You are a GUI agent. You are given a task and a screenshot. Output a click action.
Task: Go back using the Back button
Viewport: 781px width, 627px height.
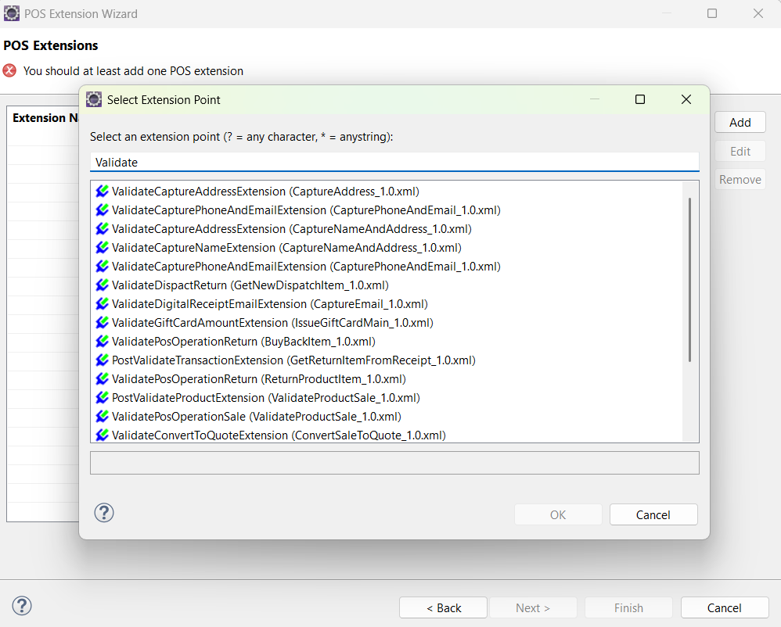[x=443, y=607]
